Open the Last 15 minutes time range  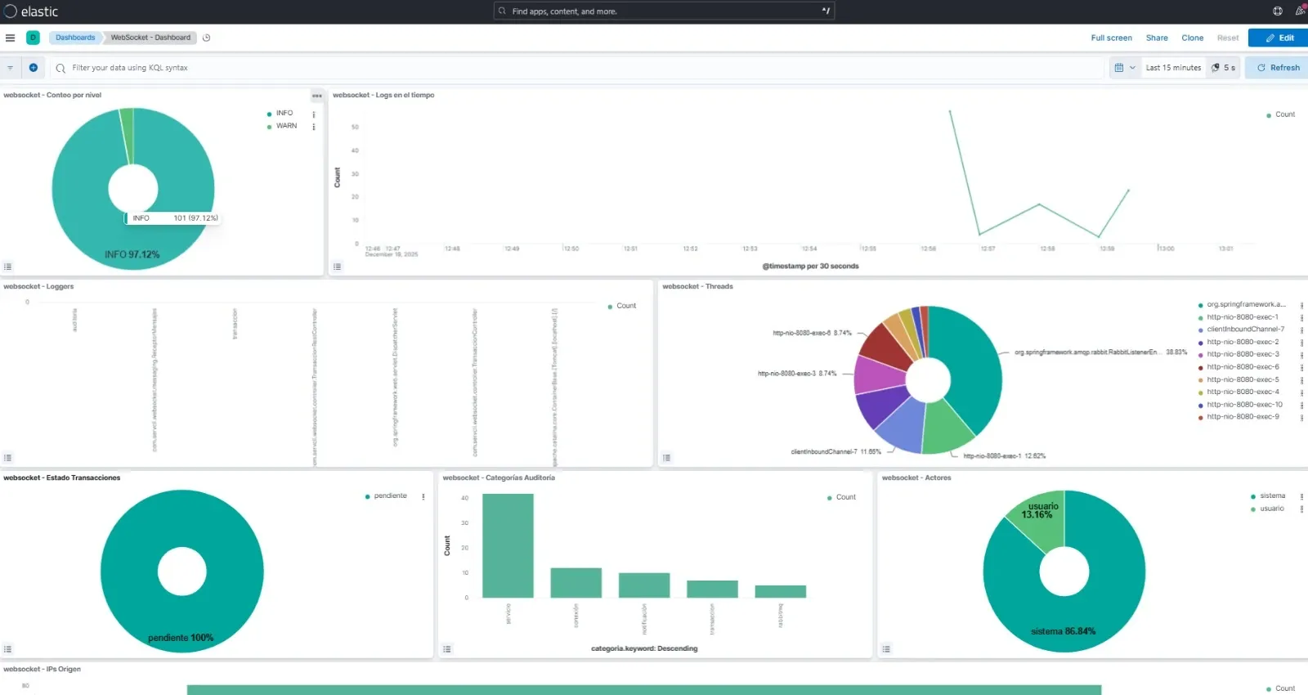(x=1173, y=68)
